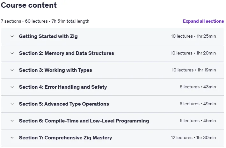Expand all sections of the course

203,21
